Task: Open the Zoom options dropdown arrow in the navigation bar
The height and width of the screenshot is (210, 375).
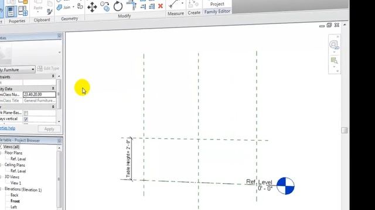Action: 335,67
